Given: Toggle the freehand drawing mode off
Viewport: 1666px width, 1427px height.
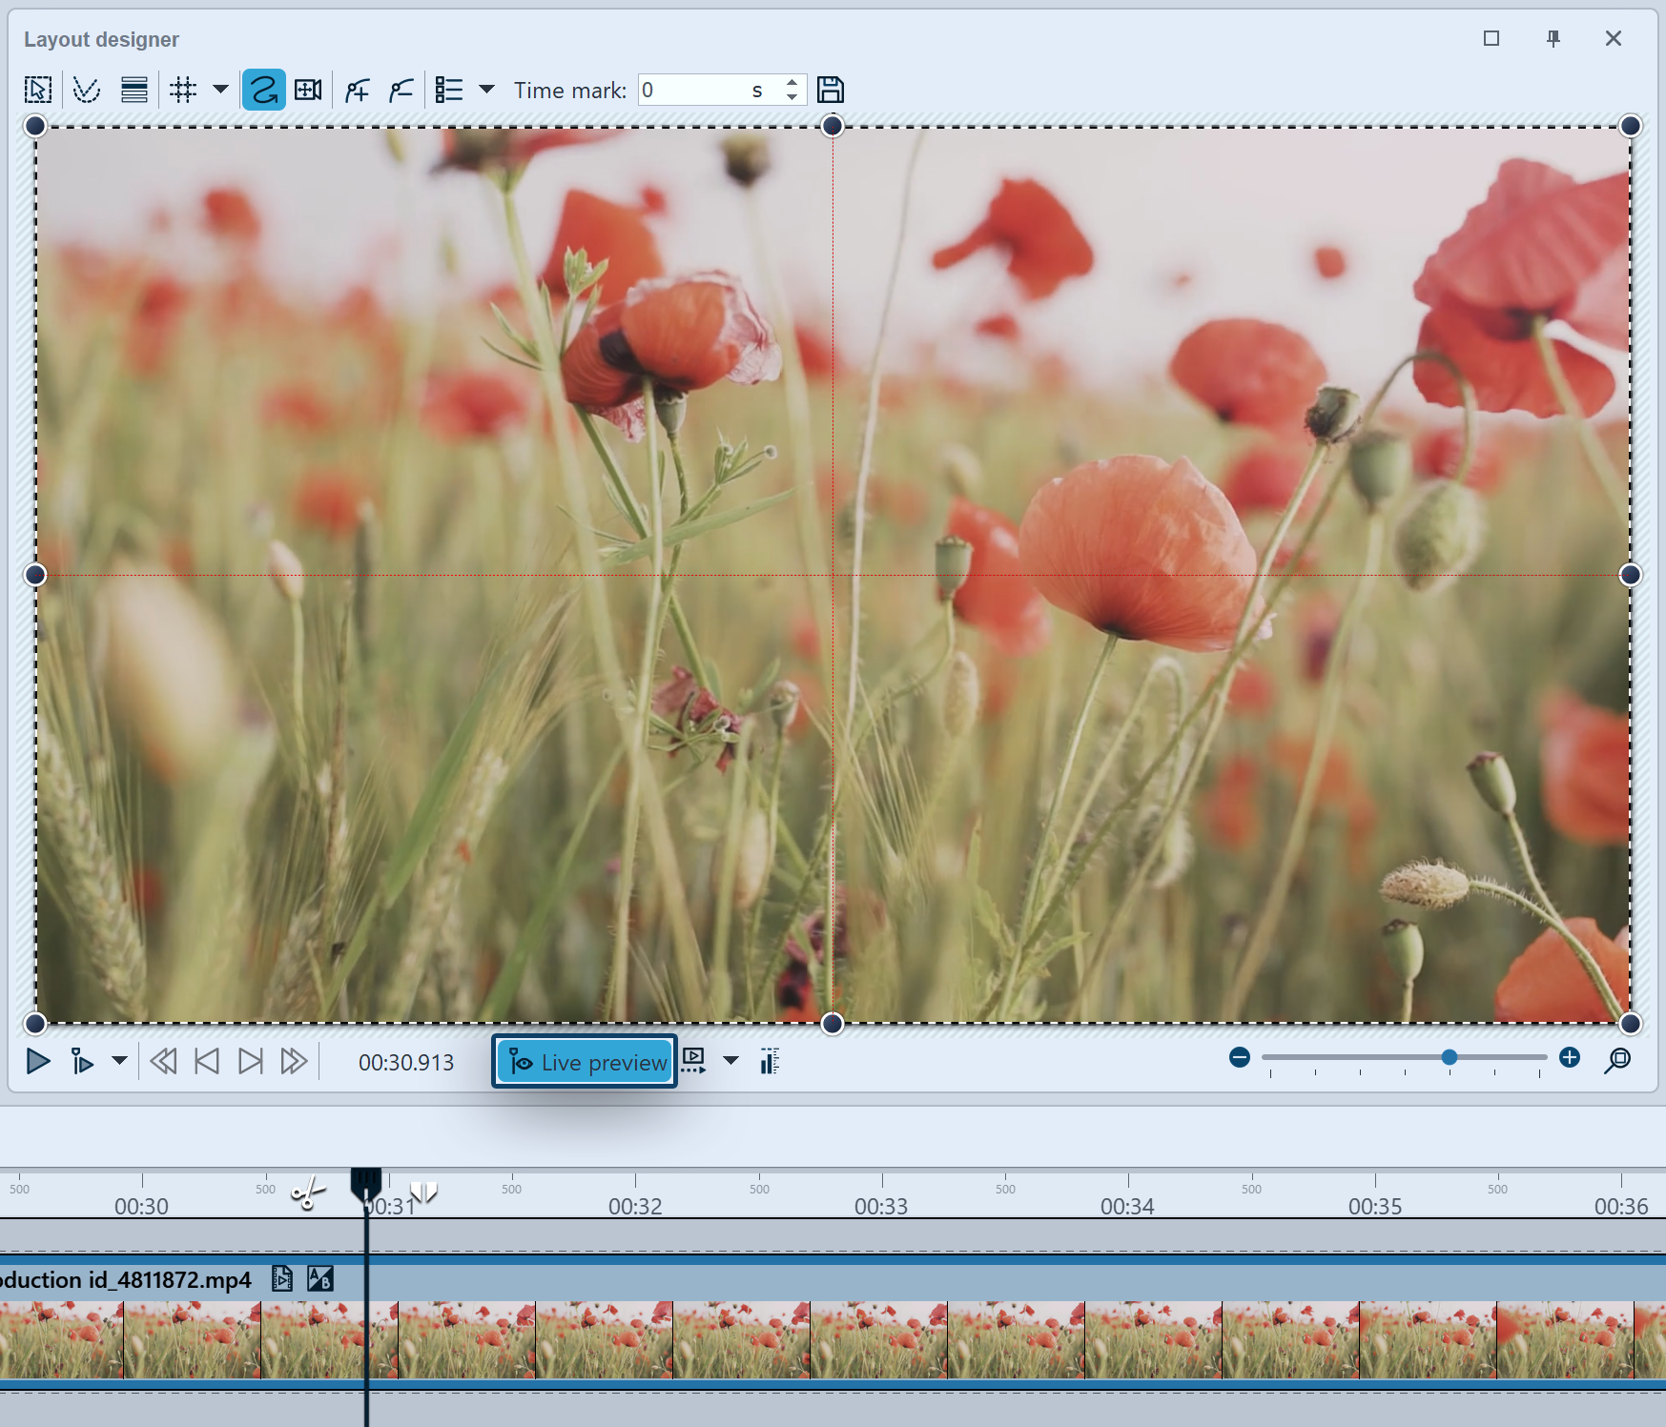Looking at the screenshot, I should pyautogui.click(x=263, y=90).
